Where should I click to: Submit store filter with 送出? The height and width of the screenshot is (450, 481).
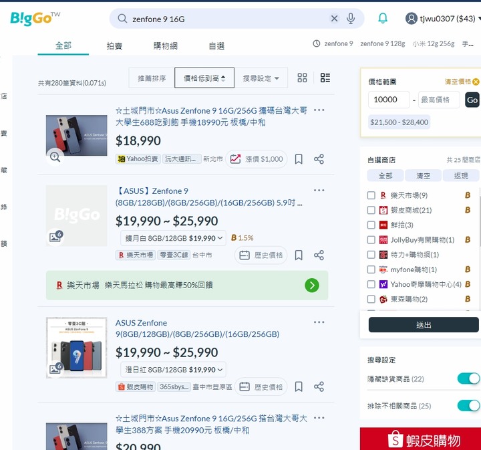424,325
